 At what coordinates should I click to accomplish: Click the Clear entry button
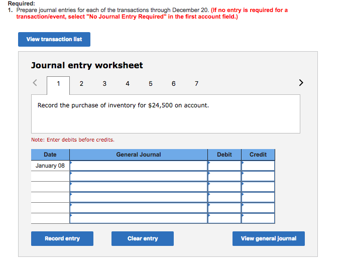point(143,238)
